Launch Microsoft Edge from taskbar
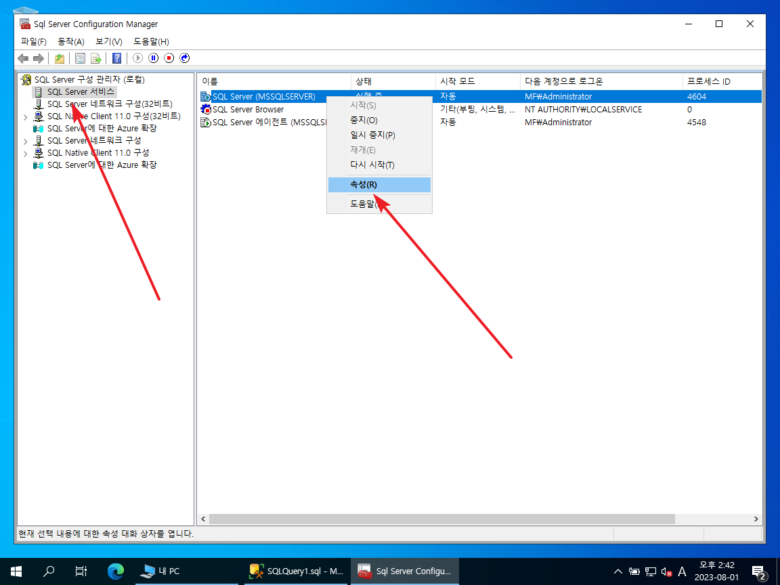This screenshot has width=780, height=585. pos(115,571)
